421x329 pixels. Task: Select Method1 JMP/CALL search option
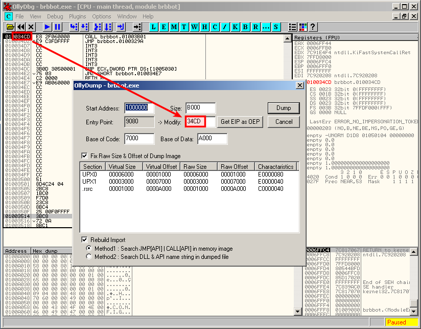89,248
